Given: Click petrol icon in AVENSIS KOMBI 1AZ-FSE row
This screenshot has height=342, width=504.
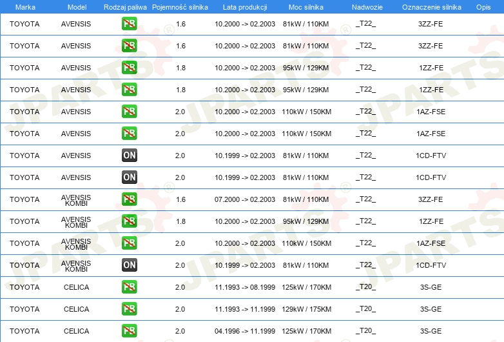Looking at the screenshot, I should point(129,243).
